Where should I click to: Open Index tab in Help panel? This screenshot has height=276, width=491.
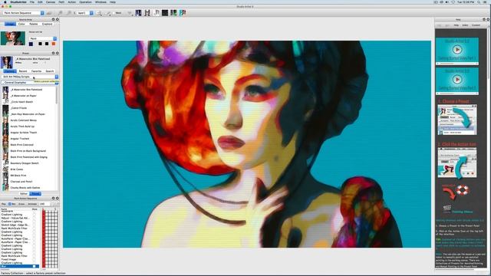tap(465, 25)
